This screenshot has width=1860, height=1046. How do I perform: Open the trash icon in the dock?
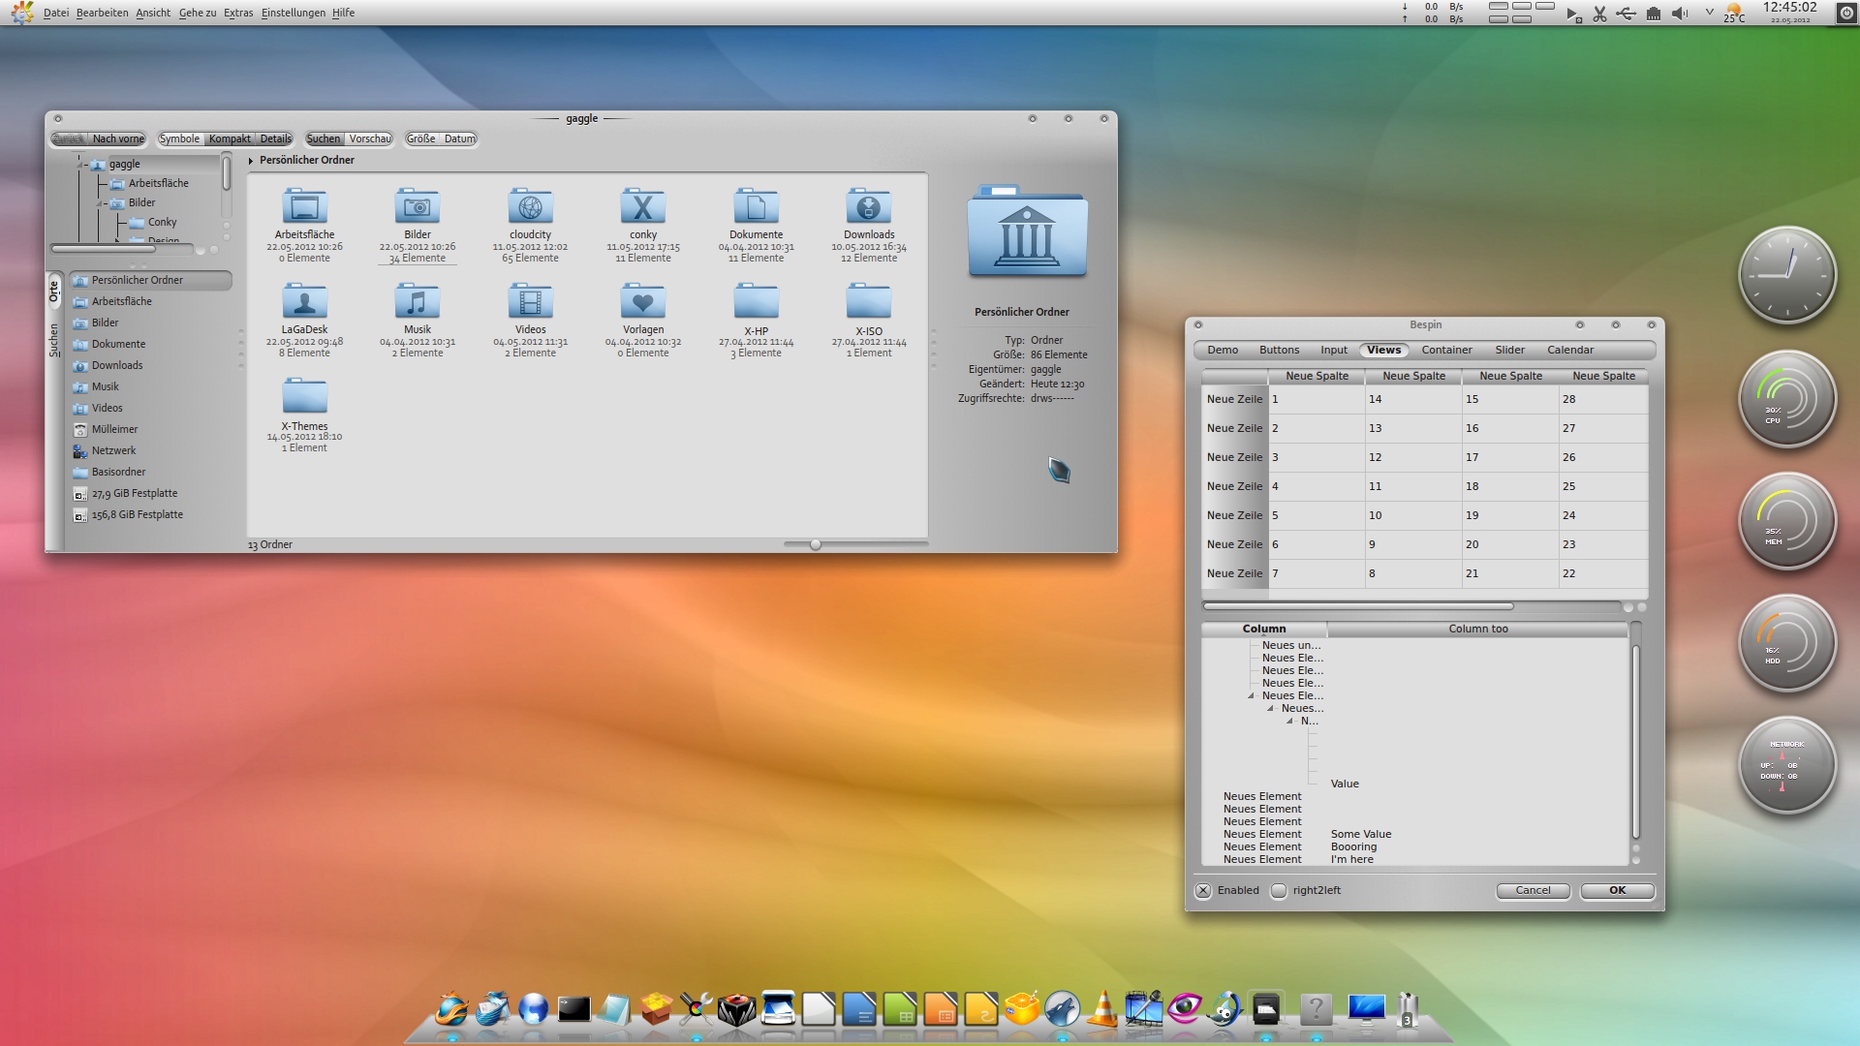pos(1409,1009)
